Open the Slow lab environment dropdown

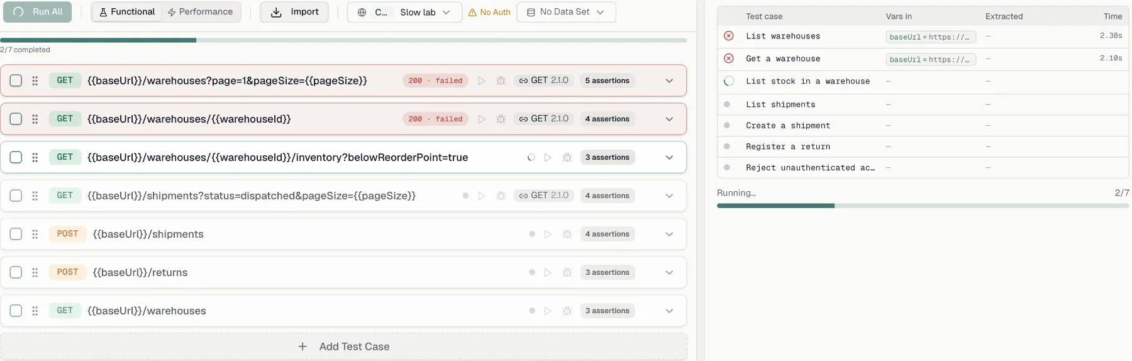pos(425,12)
